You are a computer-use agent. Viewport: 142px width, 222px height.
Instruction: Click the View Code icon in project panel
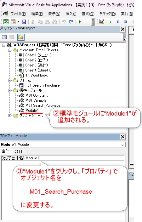[4, 37]
